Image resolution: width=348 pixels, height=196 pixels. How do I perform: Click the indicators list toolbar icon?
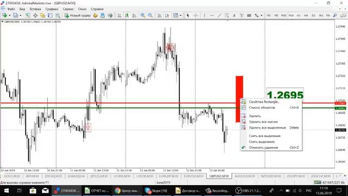176,15
